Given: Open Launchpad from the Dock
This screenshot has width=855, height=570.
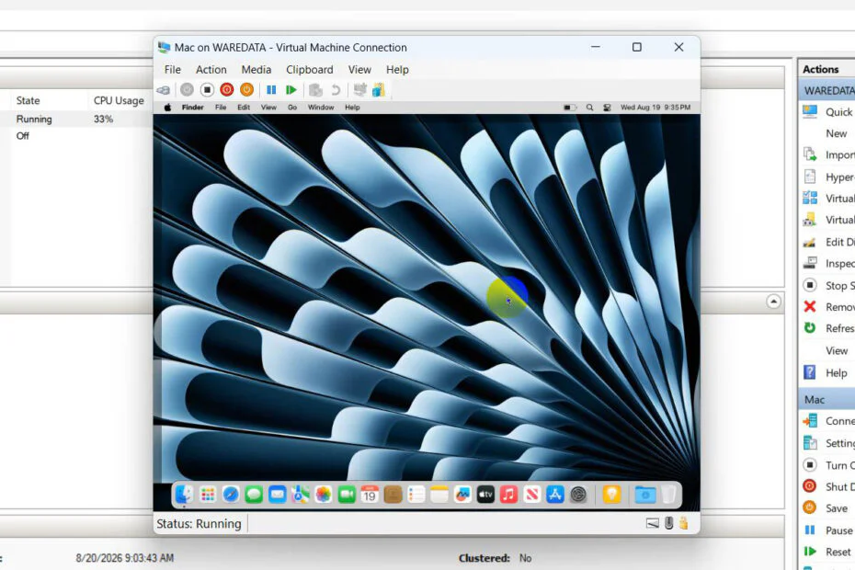Looking at the screenshot, I should [x=208, y=495].
